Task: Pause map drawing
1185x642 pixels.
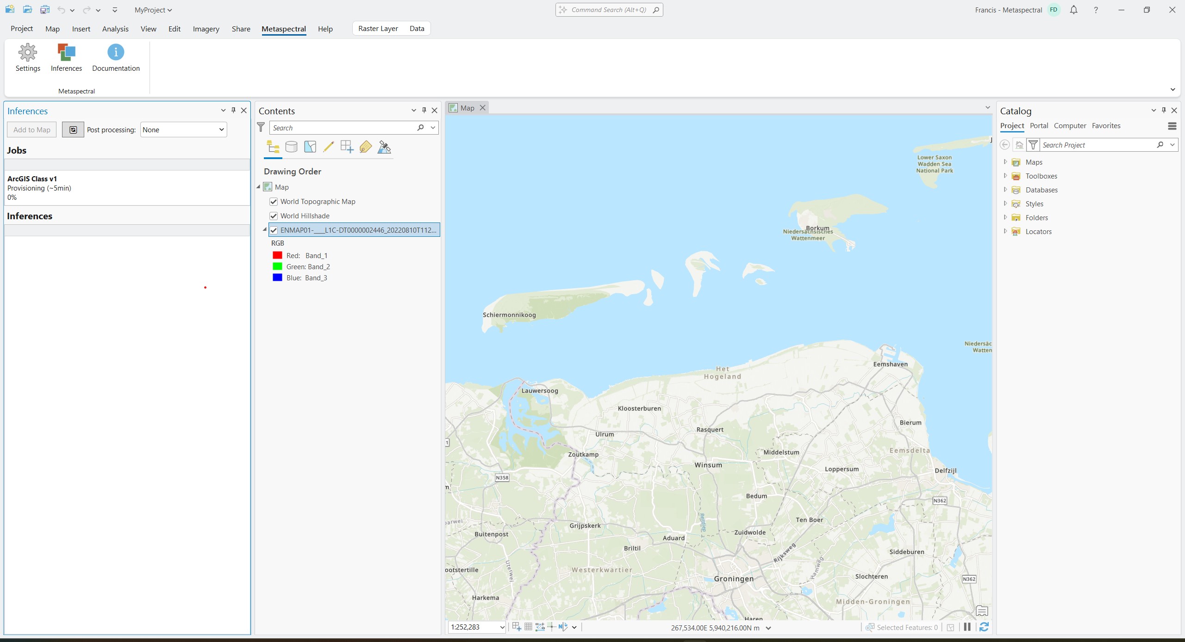Action: point(967,627)
